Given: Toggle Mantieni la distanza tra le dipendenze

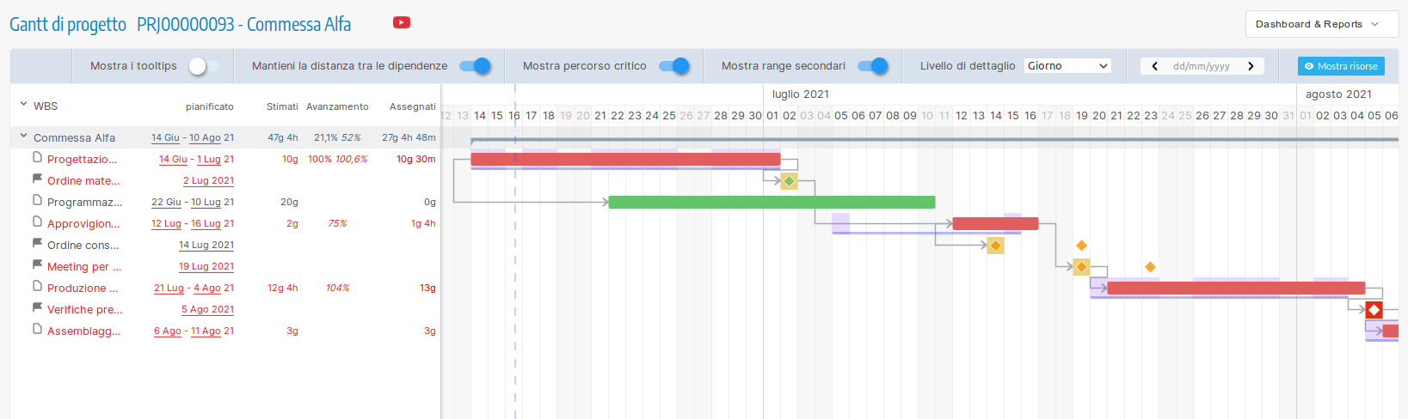Looking at the screenshot, I should point(475,66).
